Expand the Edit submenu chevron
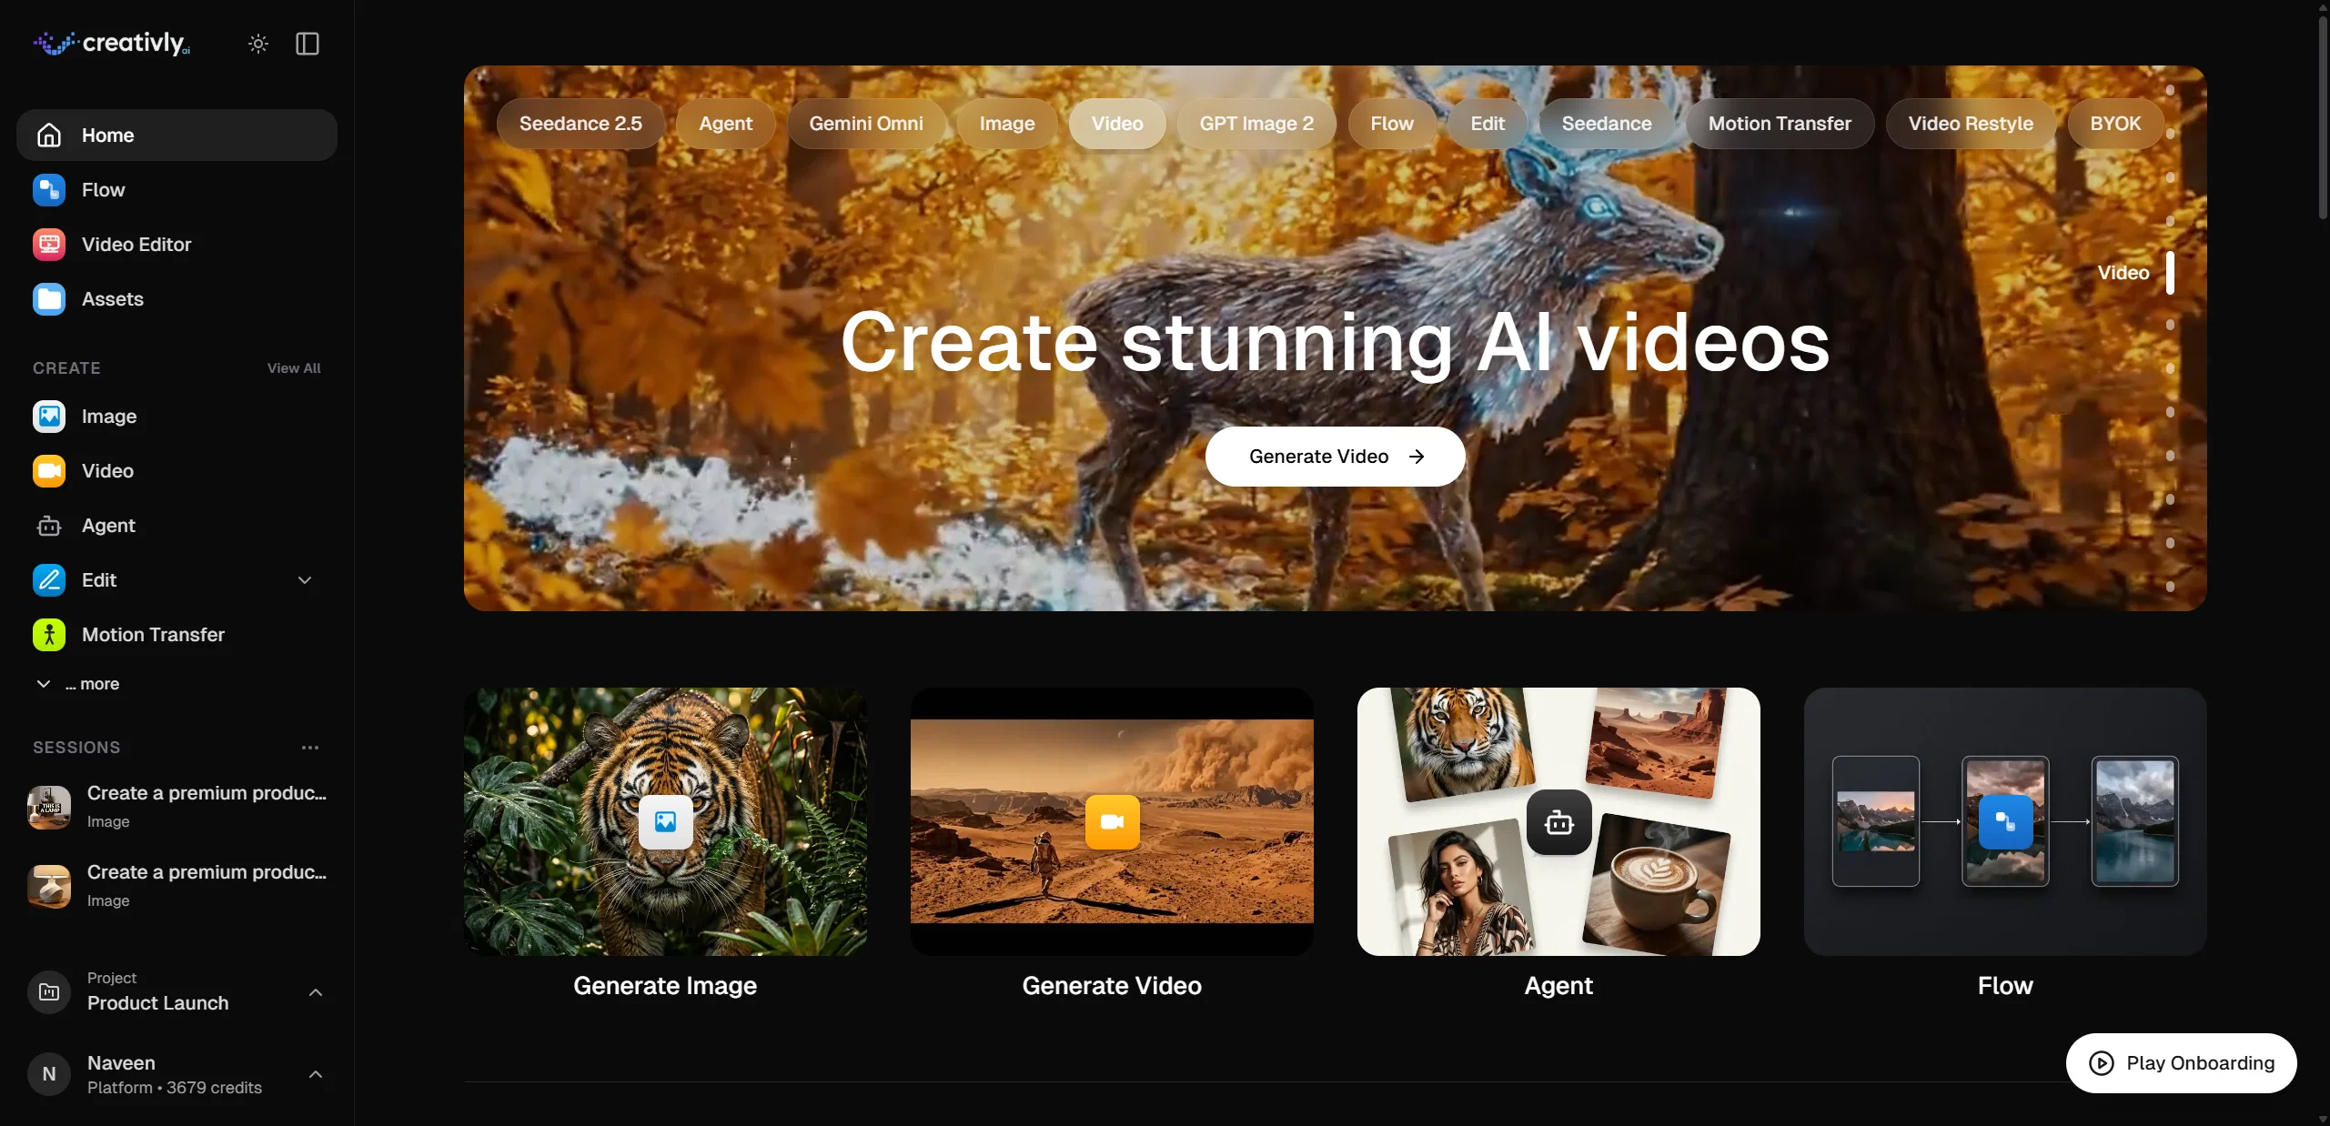Viewport: 2330px width, 1126px height. tap(305, 579)
